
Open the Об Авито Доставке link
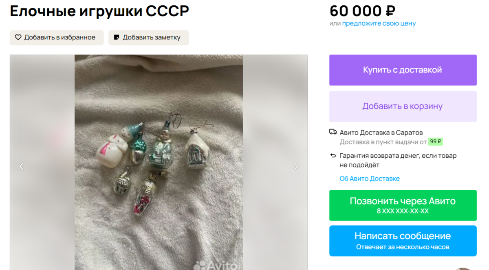(370, 179)
